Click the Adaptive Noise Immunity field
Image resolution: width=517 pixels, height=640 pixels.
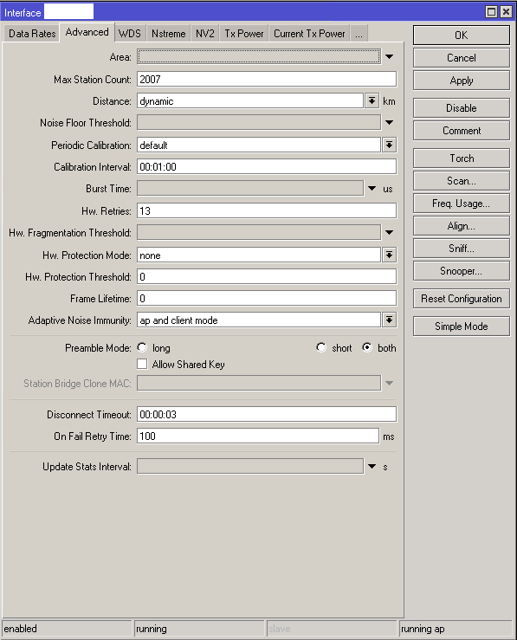tap(259, 320)
